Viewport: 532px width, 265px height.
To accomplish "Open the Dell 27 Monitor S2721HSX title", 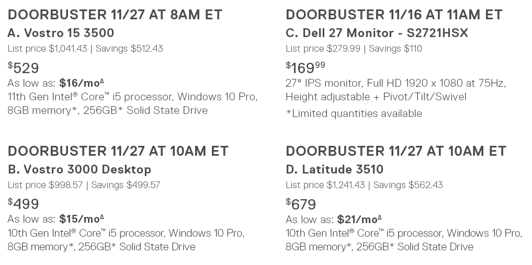I will pyautogui.click(x=377, y=33).
